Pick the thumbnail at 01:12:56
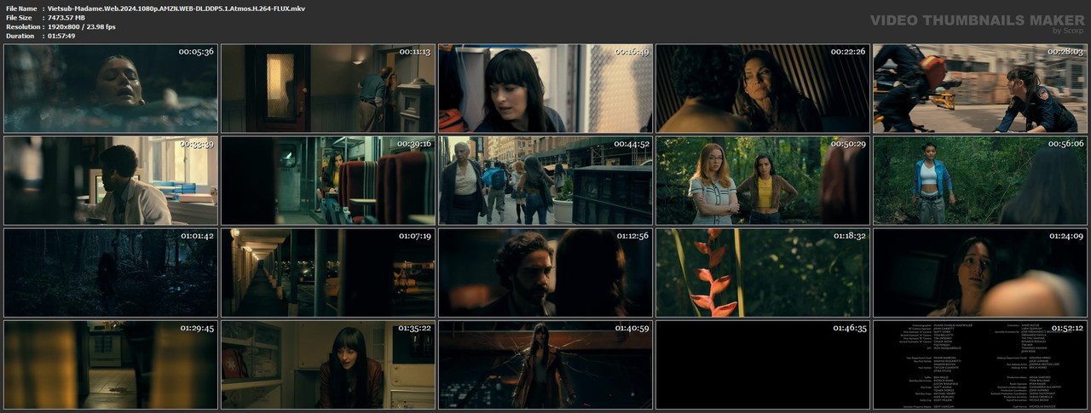The image size is (1091, 413). (545, 272)
